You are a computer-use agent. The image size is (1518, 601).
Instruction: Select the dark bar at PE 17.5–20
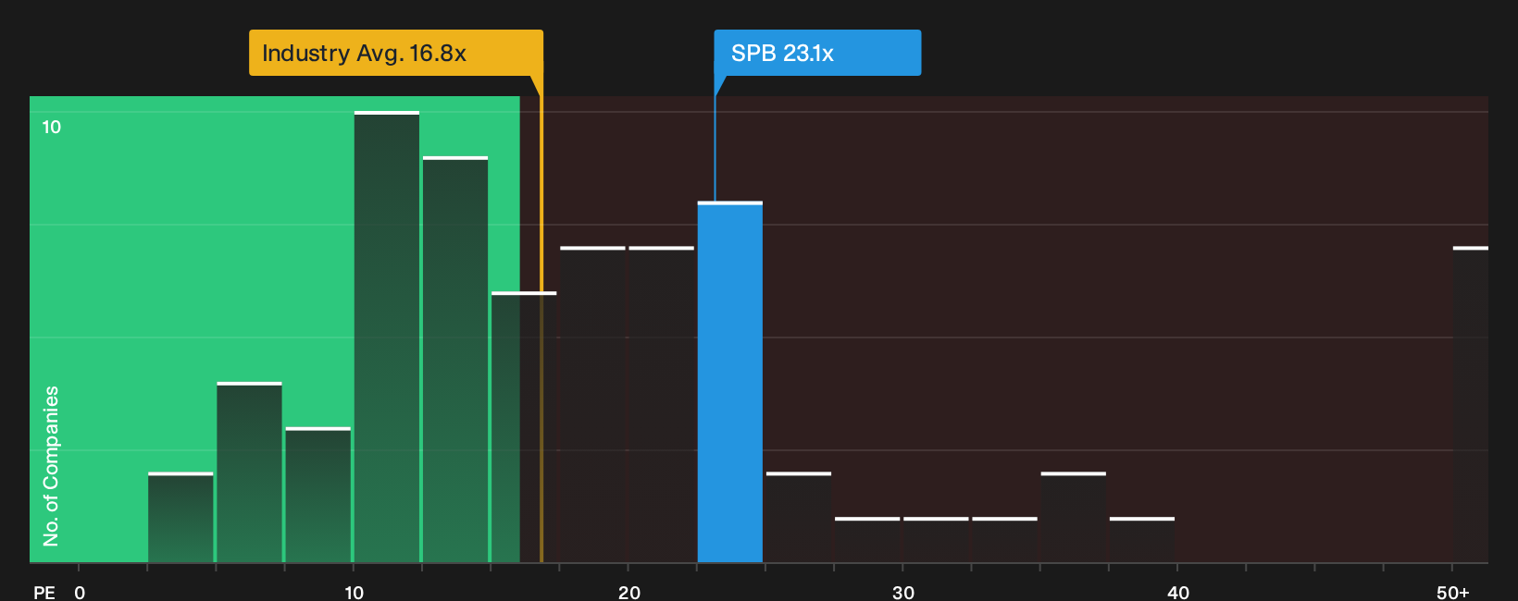click(592, 404)
